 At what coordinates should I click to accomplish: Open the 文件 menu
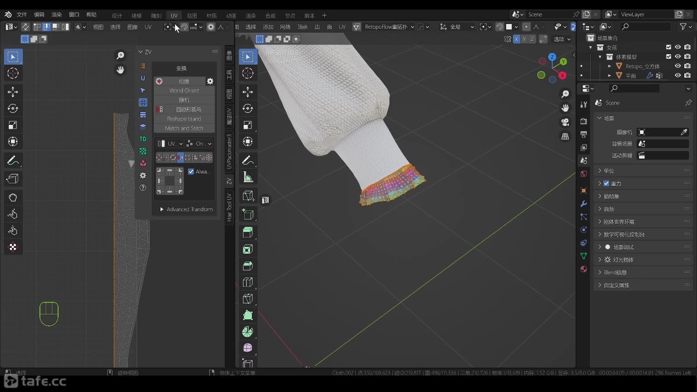[x=22, y=15]
